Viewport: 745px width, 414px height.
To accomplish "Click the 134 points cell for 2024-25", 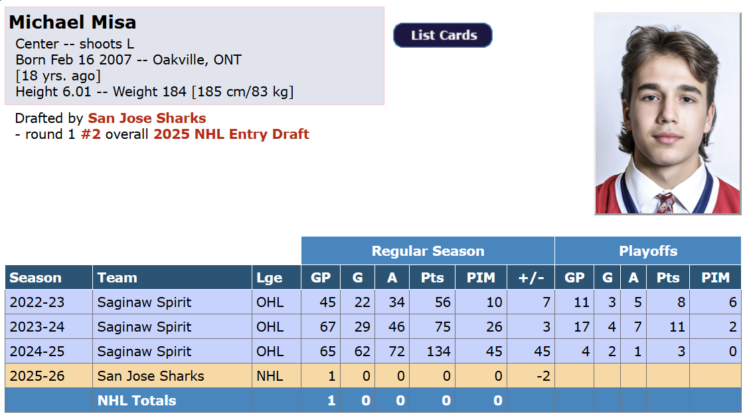I will coord(438,352).
